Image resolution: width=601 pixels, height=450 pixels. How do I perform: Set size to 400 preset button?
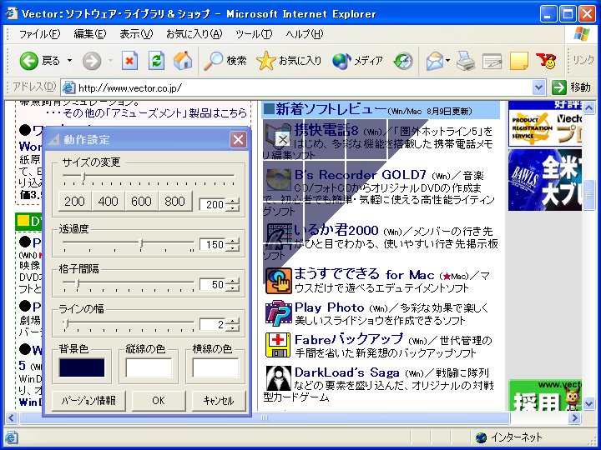click(108, 201)
